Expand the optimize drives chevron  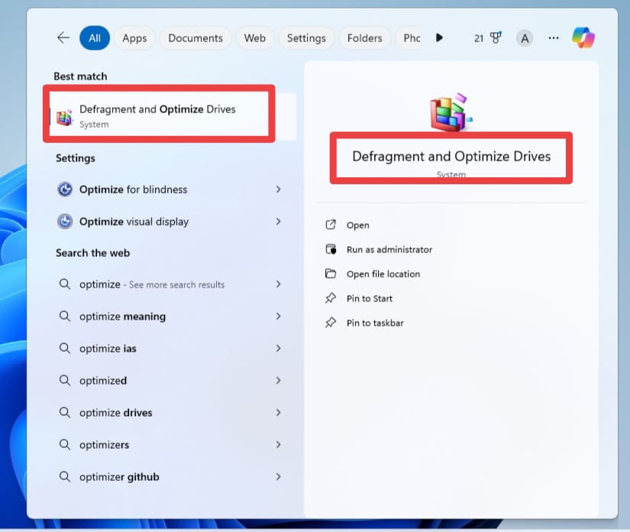tap(279, 412)
